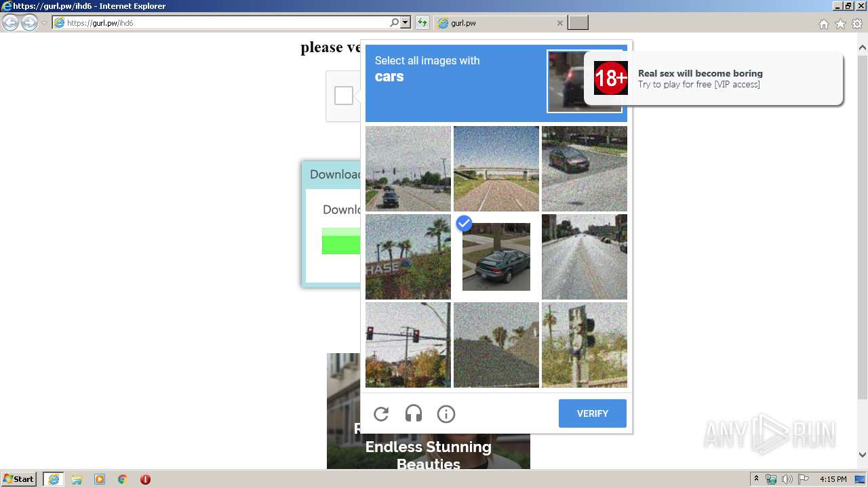Go forward in Internet Explorer
This screenshot has height=488, width=868.
click(29, 23)
